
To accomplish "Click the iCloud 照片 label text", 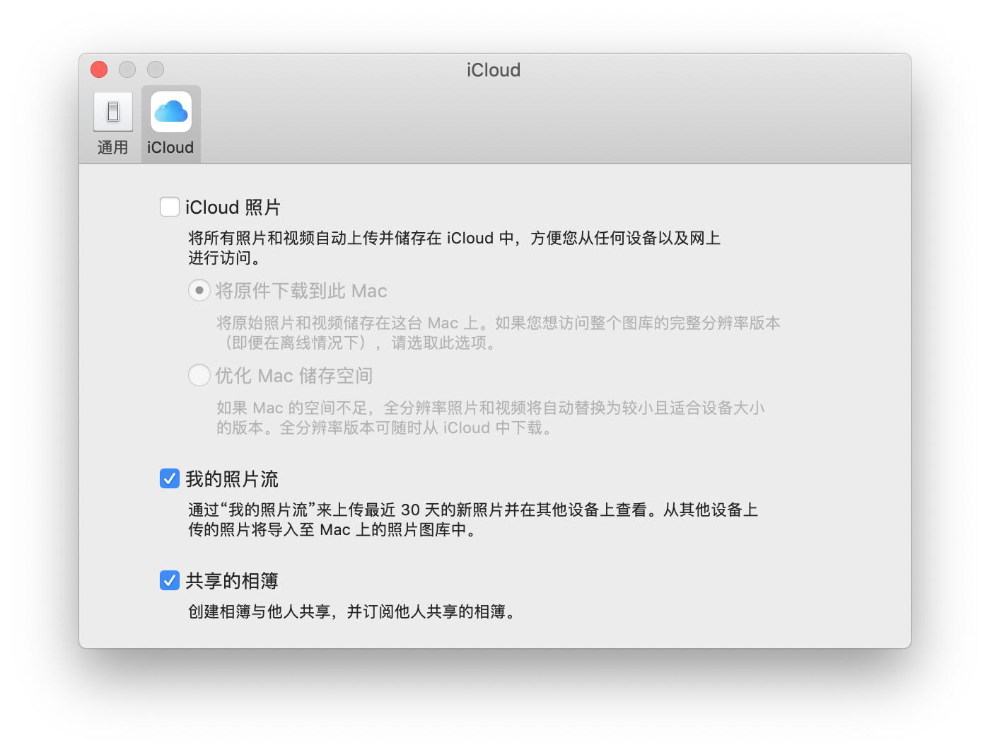I will [233, 207].
